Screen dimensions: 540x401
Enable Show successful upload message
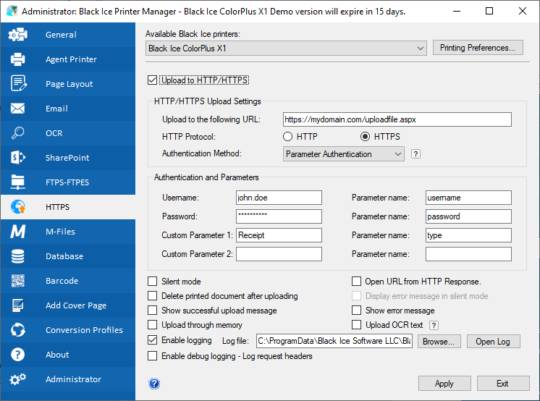tap(152, 310)
